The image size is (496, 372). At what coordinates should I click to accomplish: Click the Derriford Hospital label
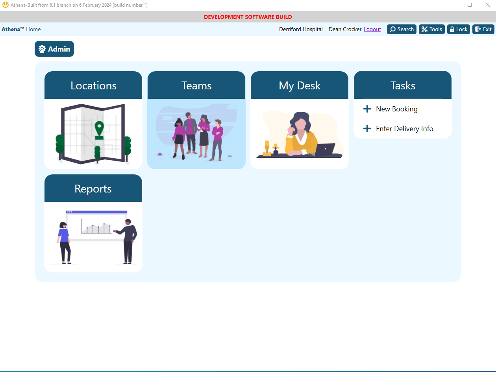301,29
